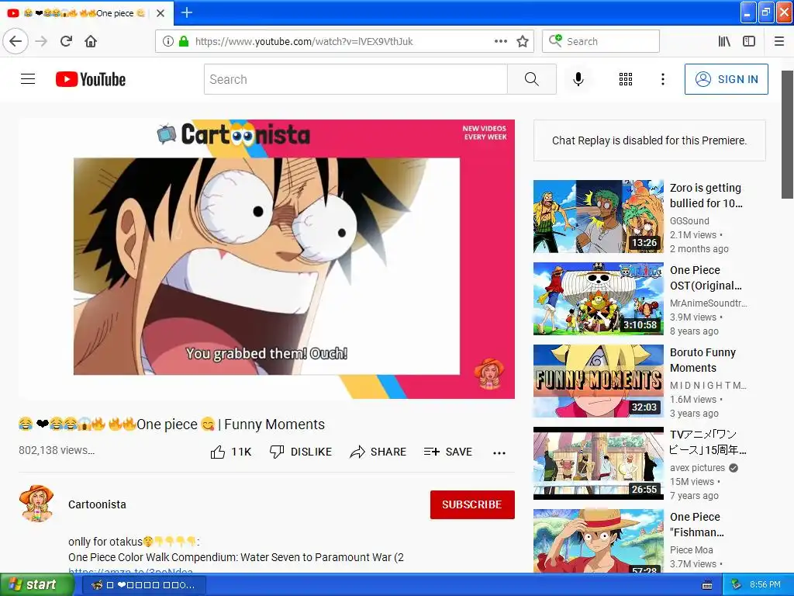Click the YouTube search magnifier button
This screenshot has width=794, height=596.
click(x=532, y=79)
